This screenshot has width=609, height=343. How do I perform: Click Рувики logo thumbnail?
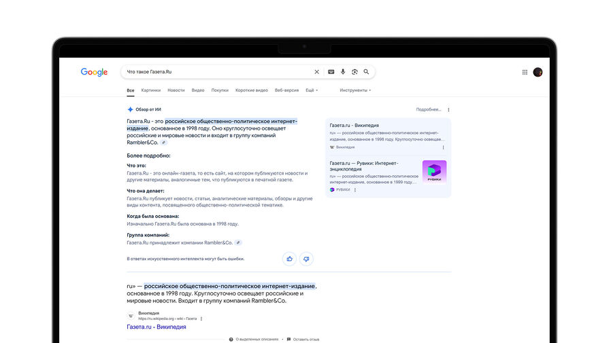(x=434, y=172)
